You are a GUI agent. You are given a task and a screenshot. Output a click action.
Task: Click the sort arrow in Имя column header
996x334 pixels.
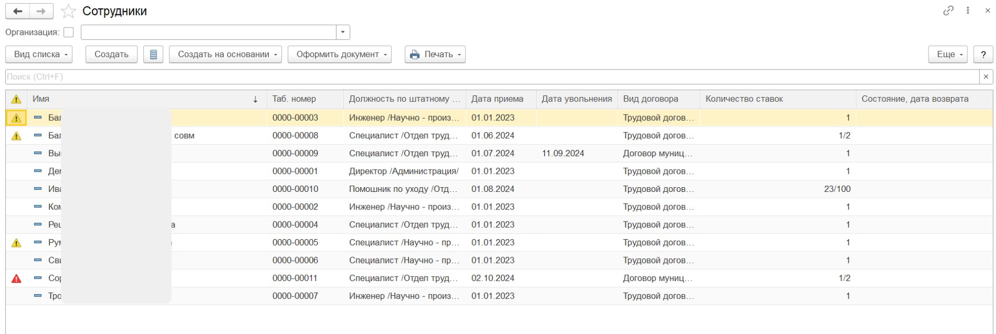[x=255, y=99]
